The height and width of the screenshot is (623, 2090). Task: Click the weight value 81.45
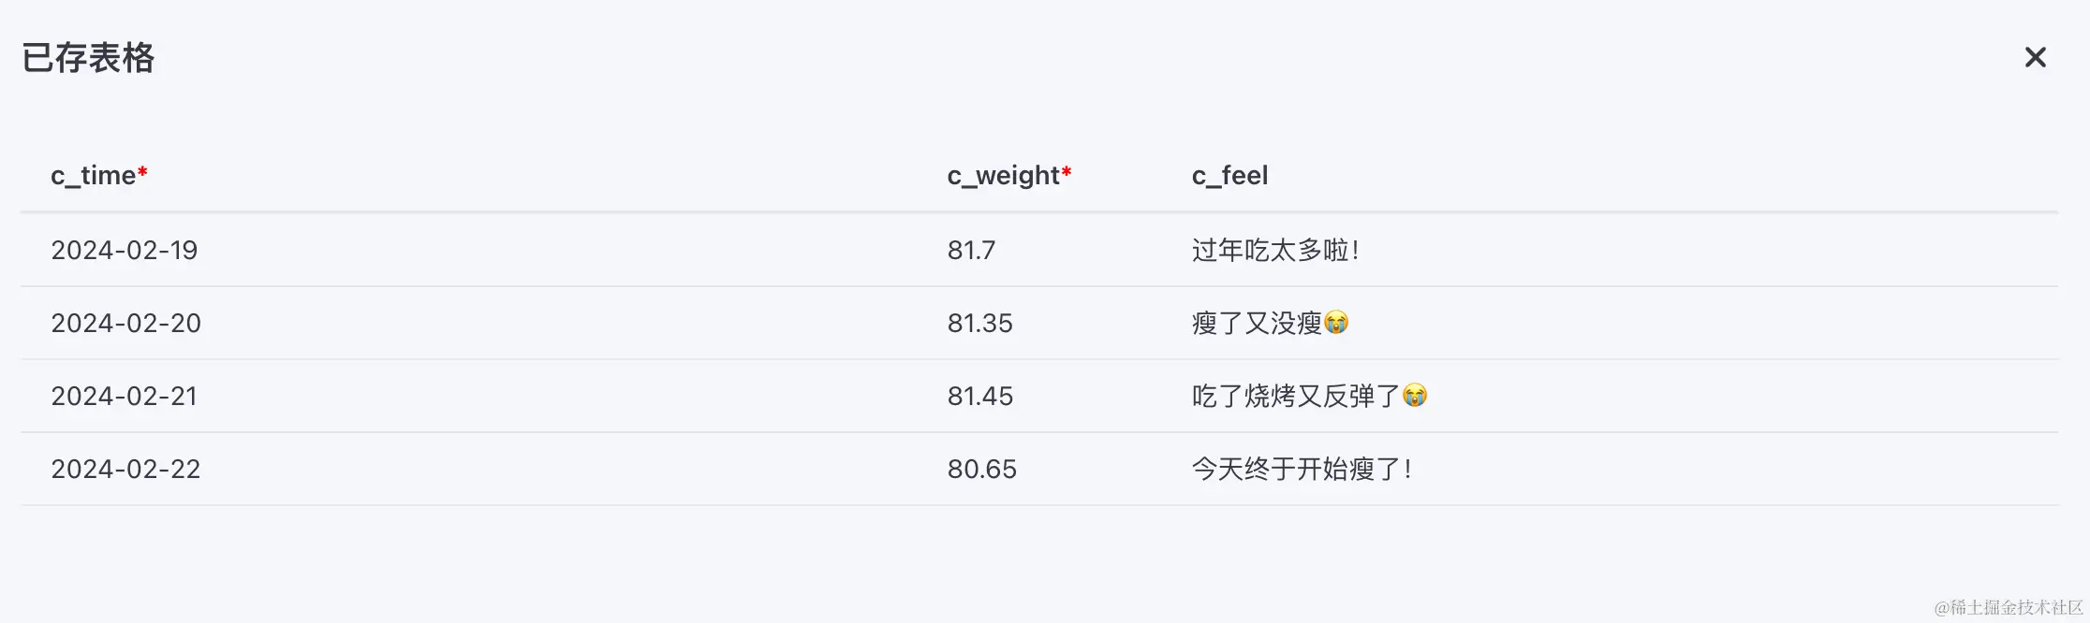coord(979,396)
